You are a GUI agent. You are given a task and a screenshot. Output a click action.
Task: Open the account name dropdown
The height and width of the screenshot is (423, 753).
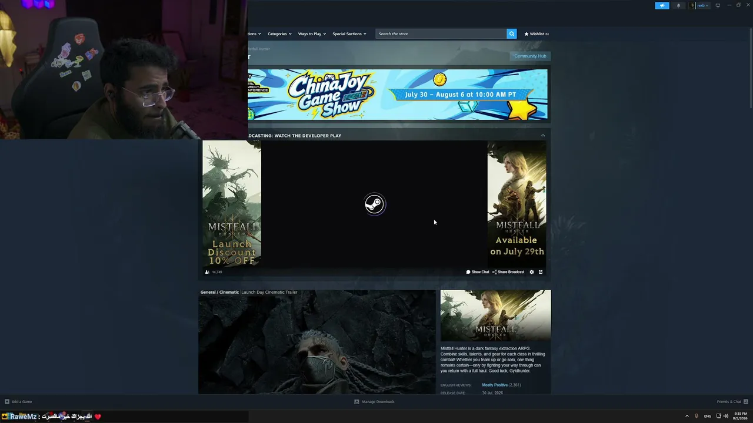(x=703, y=5)
